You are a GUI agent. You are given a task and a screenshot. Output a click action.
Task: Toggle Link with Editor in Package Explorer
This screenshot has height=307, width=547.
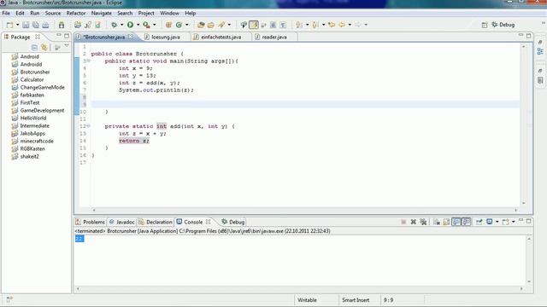point(44,47)
